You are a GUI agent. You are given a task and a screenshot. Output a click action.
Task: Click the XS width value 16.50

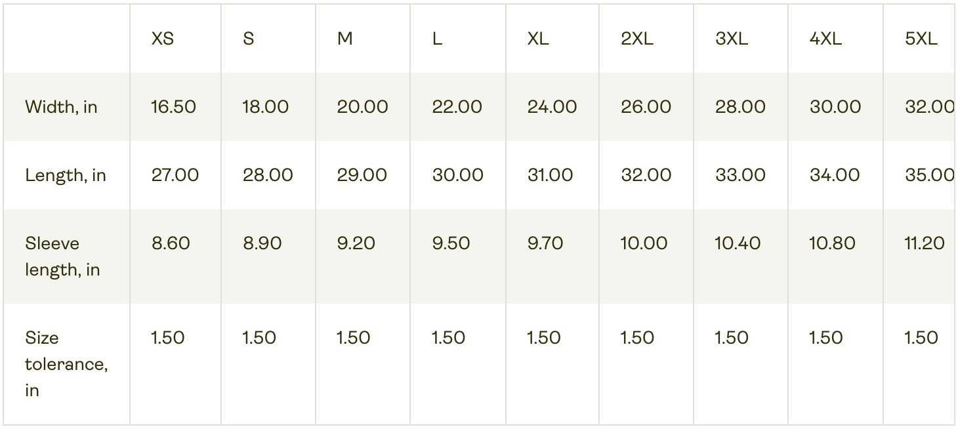[x=173, y=107]
